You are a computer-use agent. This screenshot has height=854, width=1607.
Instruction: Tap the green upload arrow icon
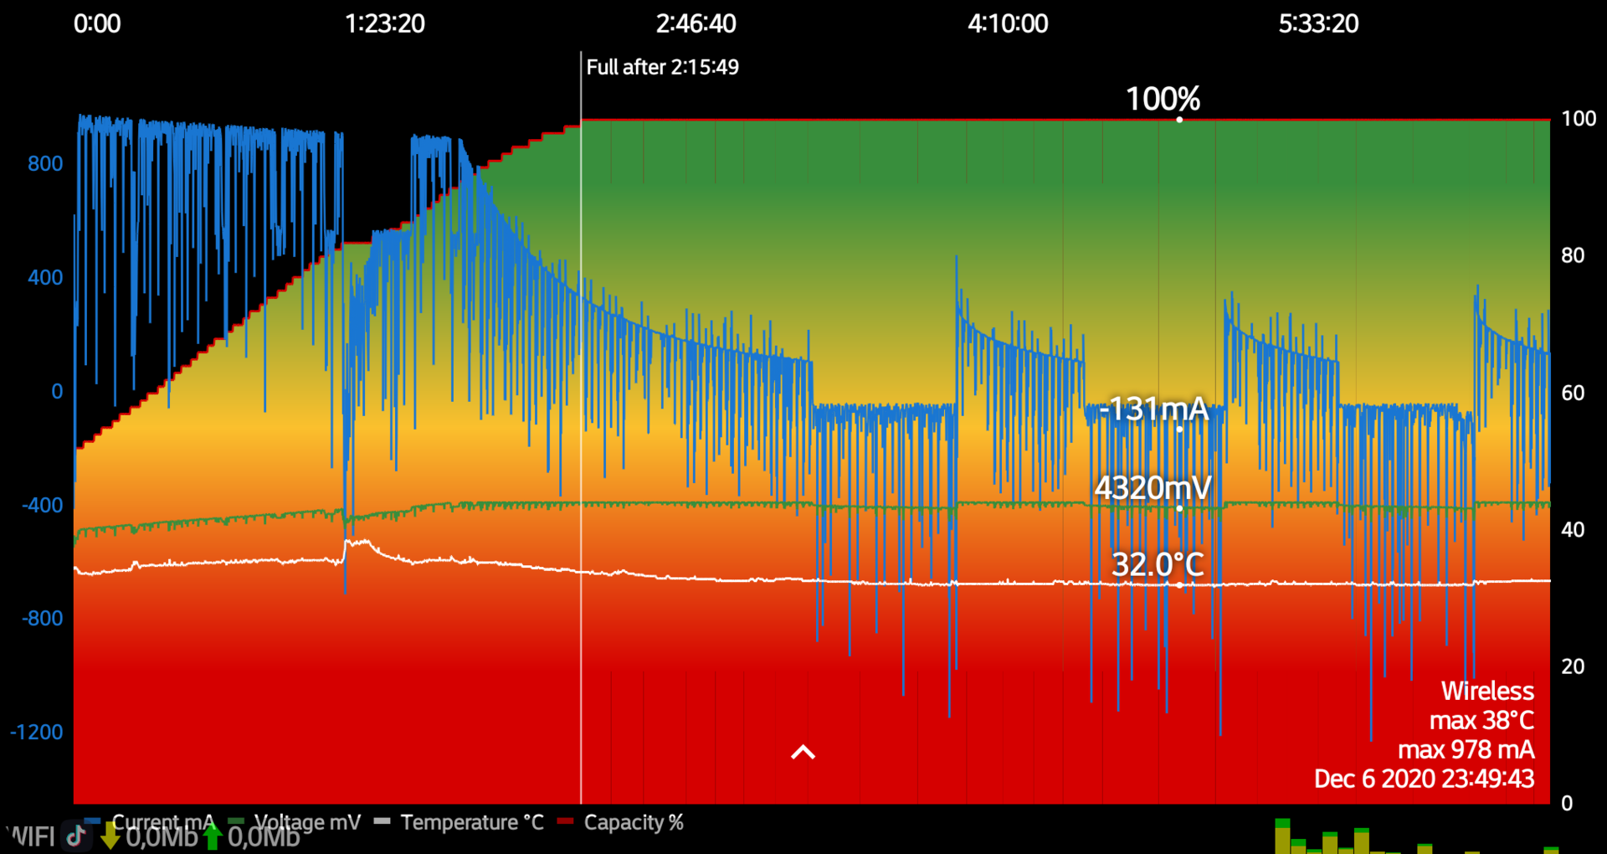pos(213,836)
